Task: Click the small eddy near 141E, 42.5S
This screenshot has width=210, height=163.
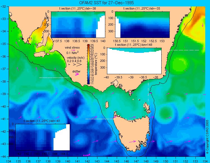Action: [80, 139]
